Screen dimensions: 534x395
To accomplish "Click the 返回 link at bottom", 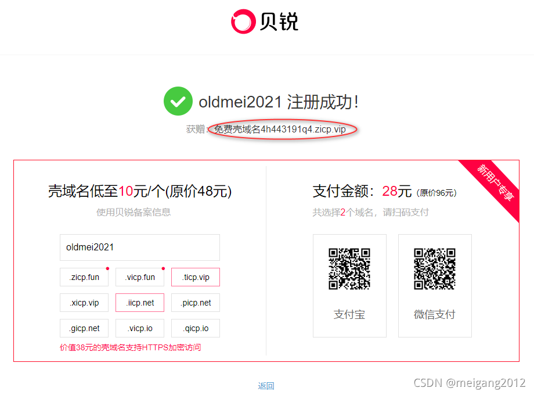I will [266, 386].
